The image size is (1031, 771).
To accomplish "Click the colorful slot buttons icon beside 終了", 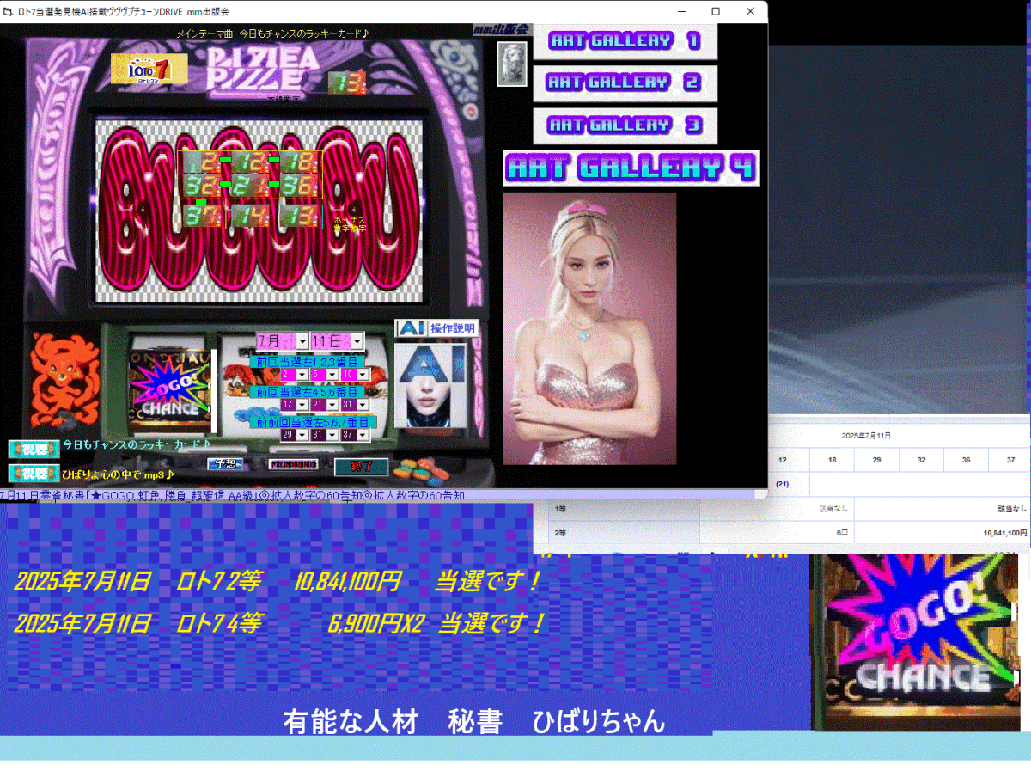I will click(417, 469).
